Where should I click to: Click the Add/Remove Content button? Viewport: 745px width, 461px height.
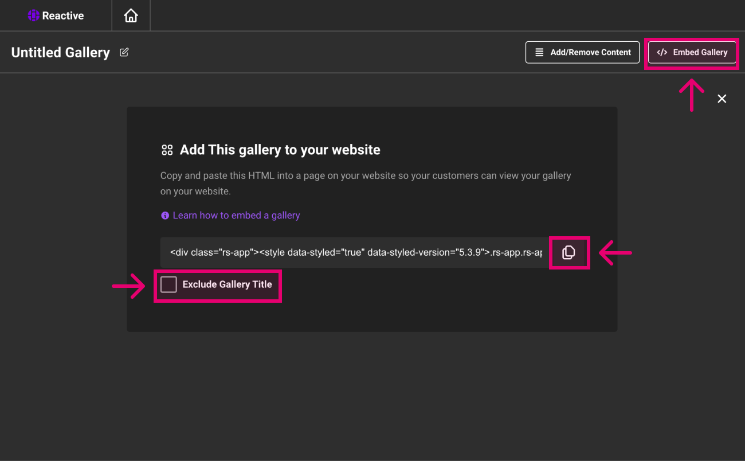coord(582,52)
